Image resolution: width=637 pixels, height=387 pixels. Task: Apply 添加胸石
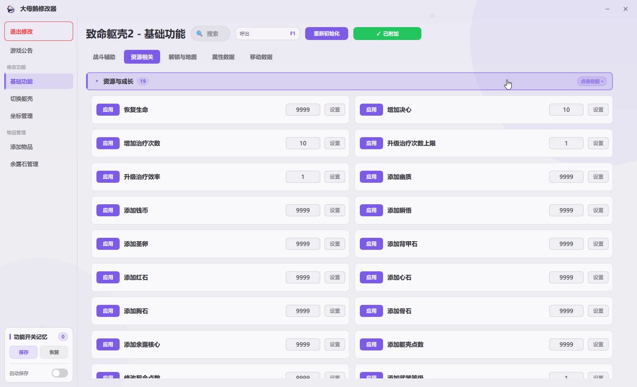coord(108,311)
